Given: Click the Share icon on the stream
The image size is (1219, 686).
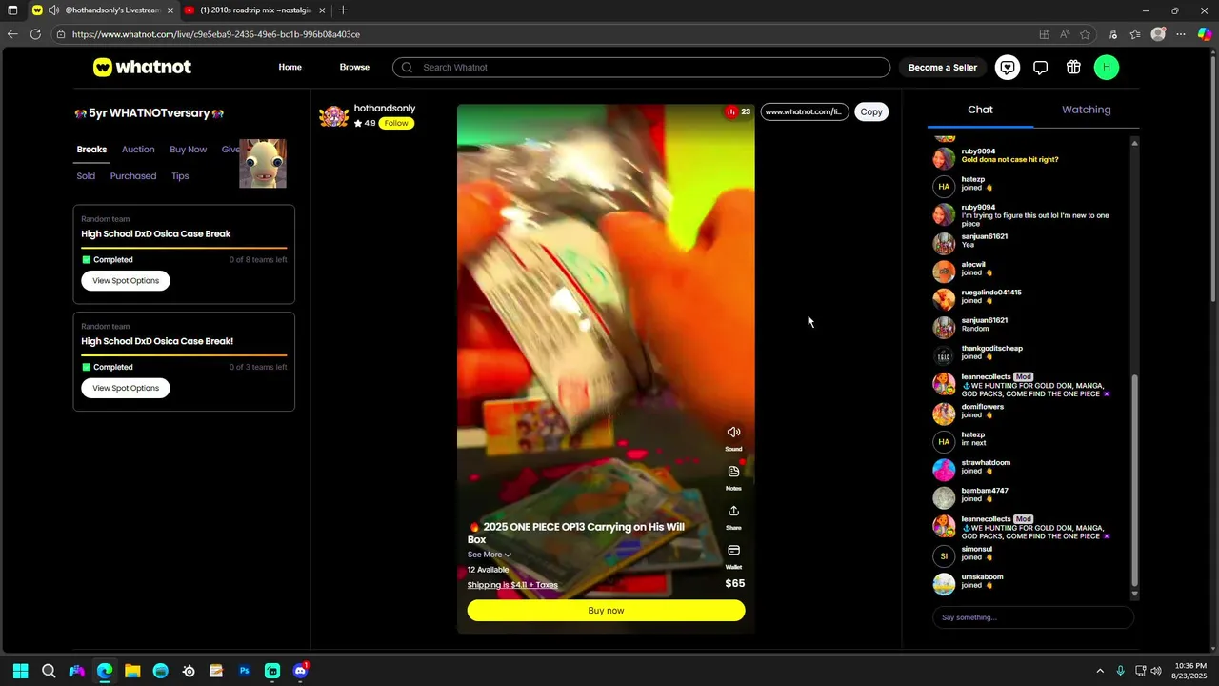Looking at the screenshot, I should coord(733,511).
